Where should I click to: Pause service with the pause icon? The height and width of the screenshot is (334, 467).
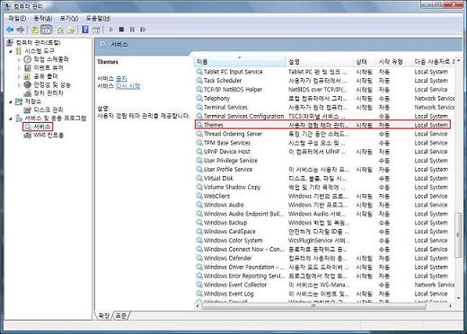pyautogui.click(x=132, y=30)
